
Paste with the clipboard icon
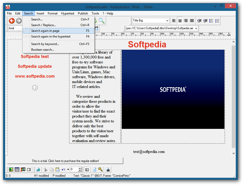point(58,169)
